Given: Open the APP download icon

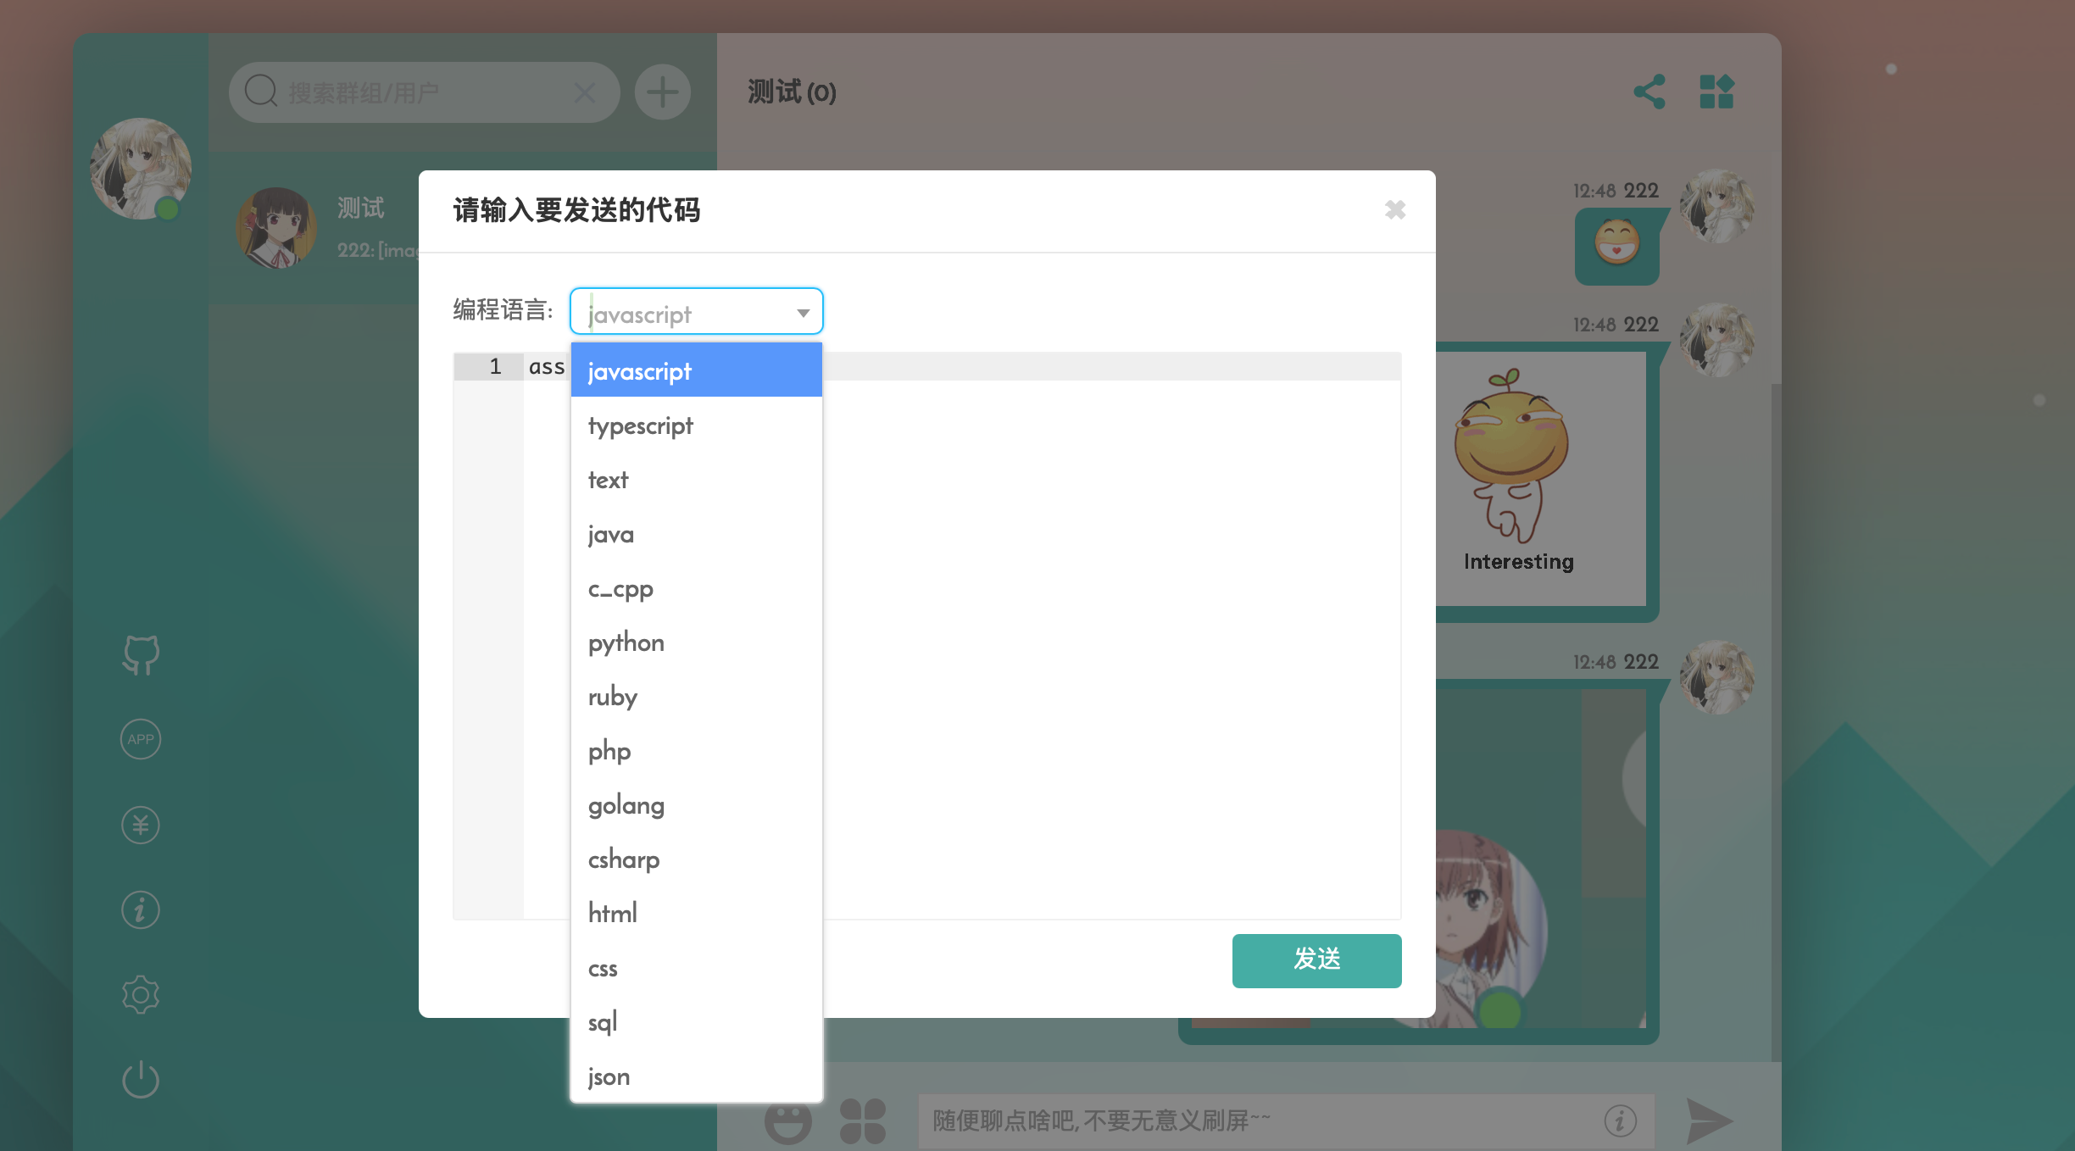Looking at the screenshot, I should 141,739.
